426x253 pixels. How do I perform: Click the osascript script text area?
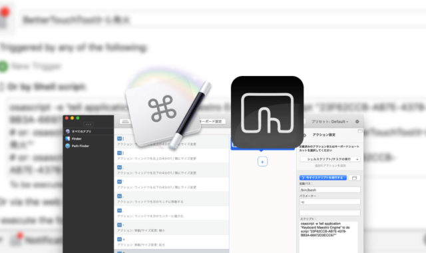pyautogui.click(x=329, y=237)
